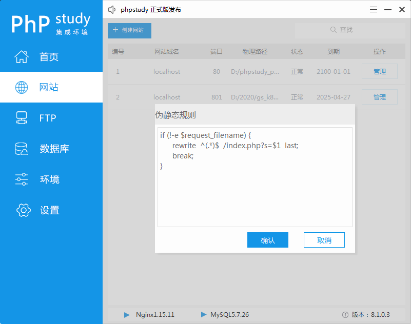
Task: Click the 到期 column header
Action: click(334, 51)
